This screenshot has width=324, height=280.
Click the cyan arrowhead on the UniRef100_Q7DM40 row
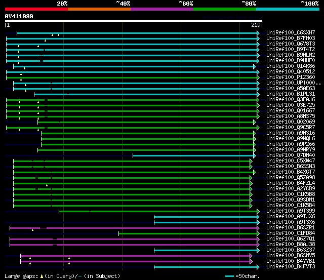click(258, 155)
